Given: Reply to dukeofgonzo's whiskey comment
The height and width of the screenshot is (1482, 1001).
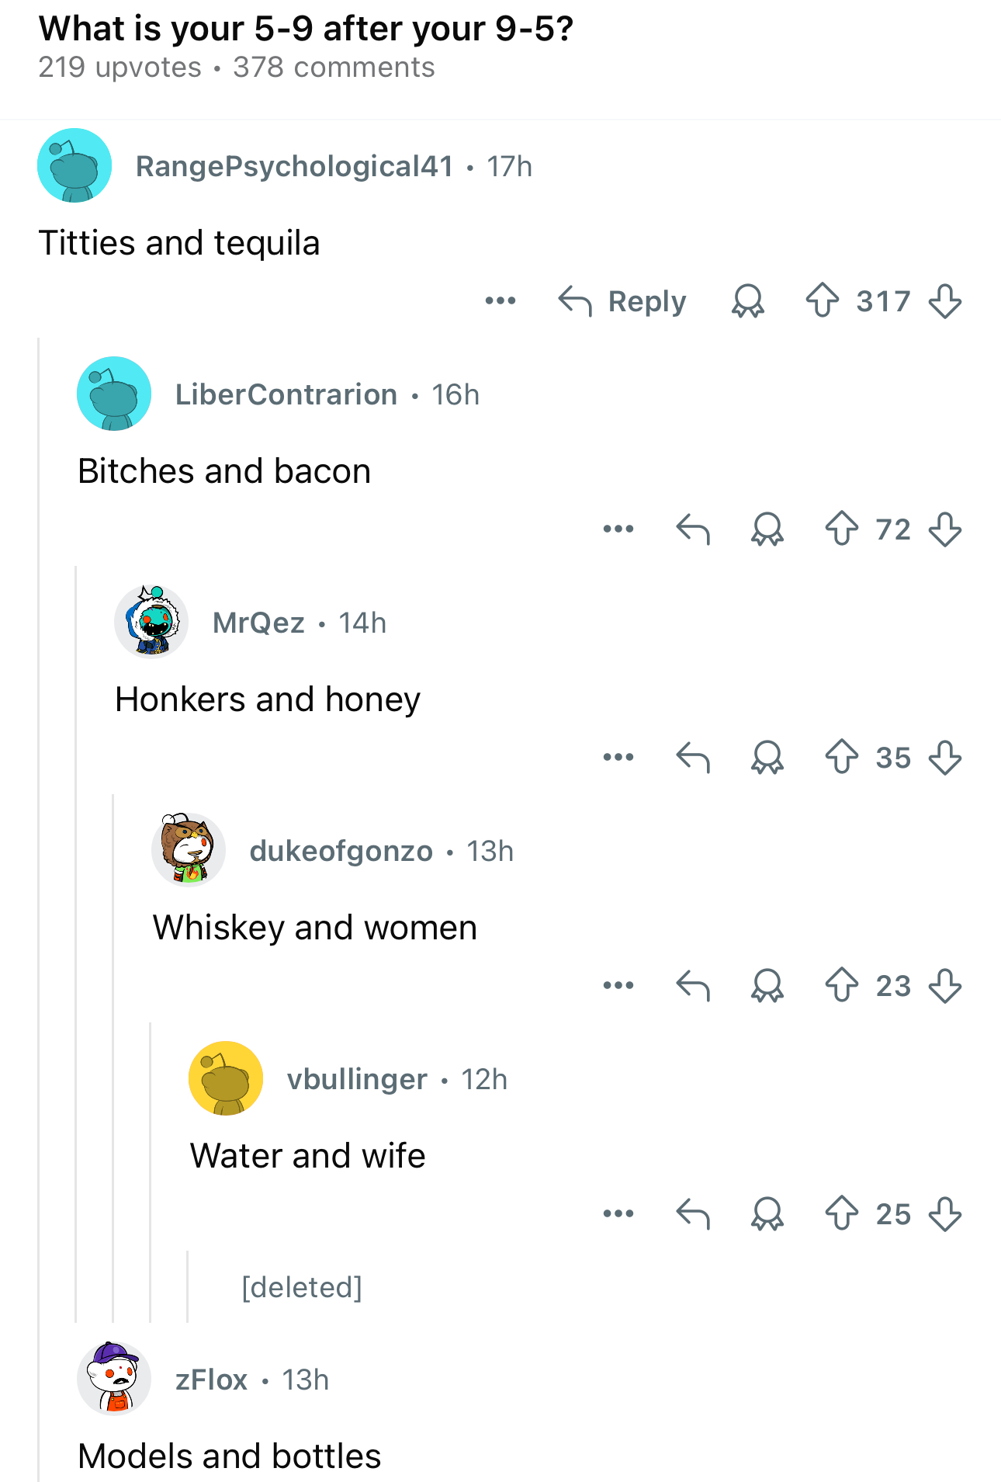Looking at the screenshot, I should [x=693, y=986].
